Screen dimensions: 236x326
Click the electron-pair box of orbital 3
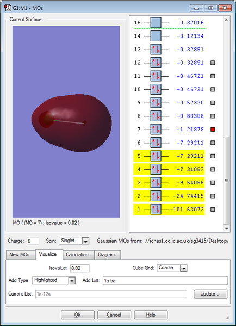tap(156, 182)
